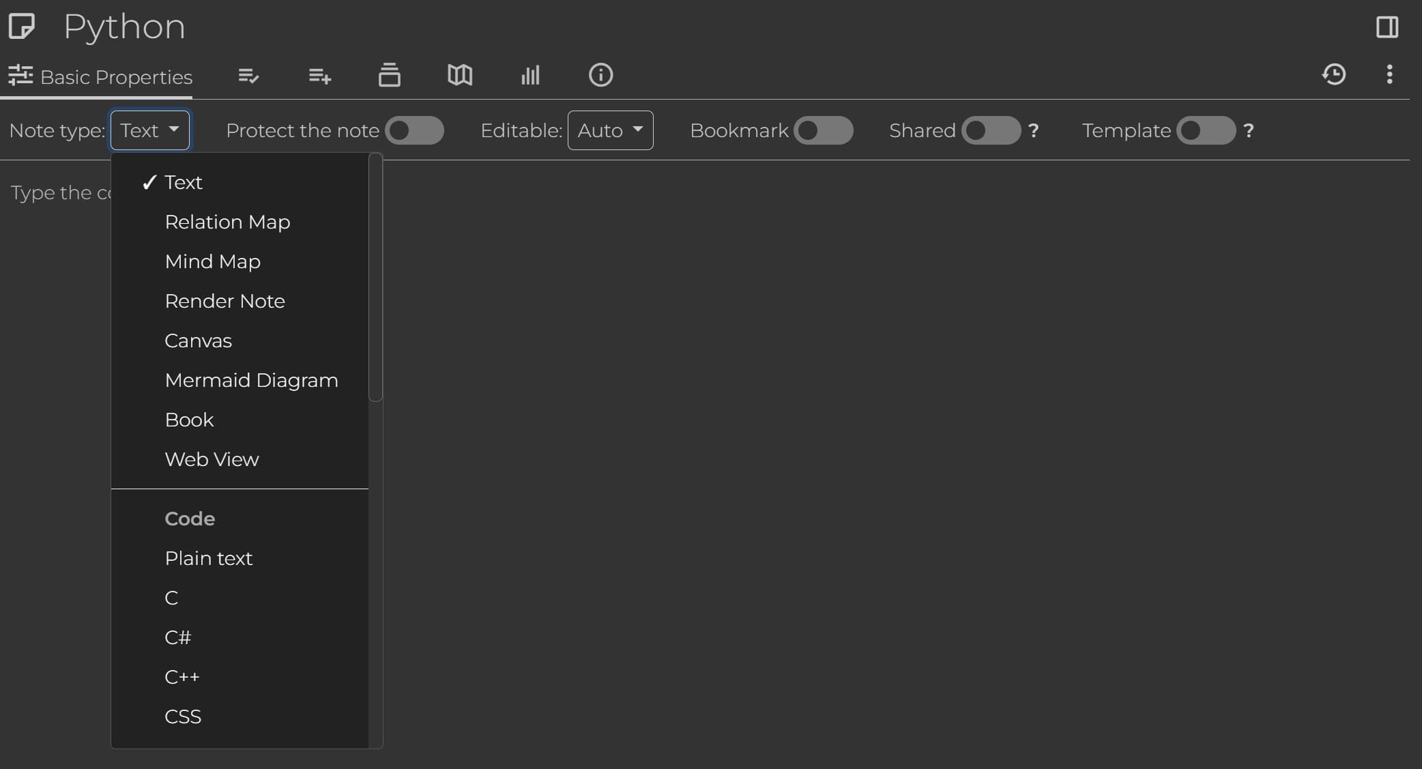The image size is (1422, 769).
Task: Open the note revisions history icon
Action: point(1334,74)
